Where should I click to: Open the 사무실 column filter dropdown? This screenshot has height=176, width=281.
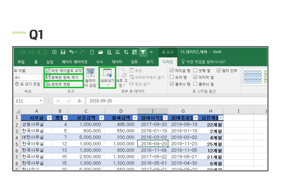click(49, 118)
